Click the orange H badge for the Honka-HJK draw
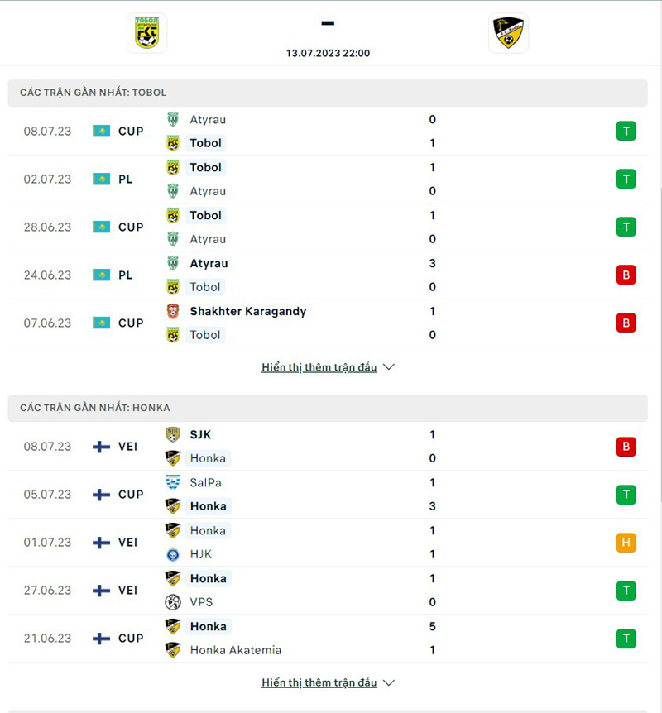The width and height of the screenshot is (662, 713). [x=626, y=543]
